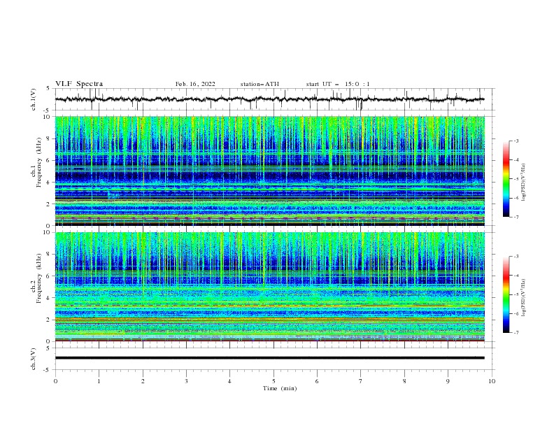Click the ch.2 Frequency (kHz) axis label
Screen dimensions: 554x428
click(x=36, y=278)
